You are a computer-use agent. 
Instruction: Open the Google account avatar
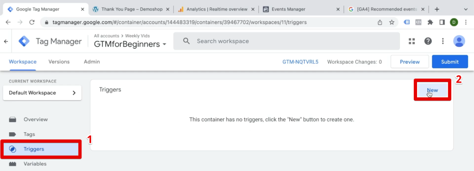click(x=459, y=41)
